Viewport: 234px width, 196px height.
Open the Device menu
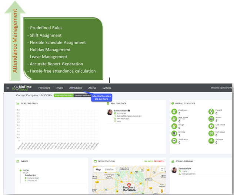point(59,88)
